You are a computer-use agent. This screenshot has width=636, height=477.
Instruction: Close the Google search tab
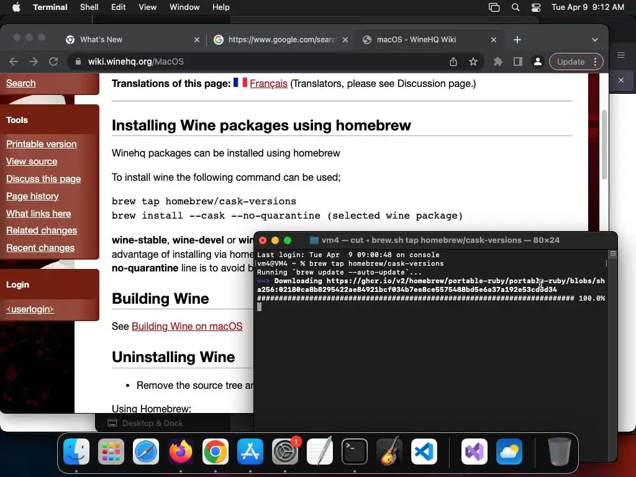point(345,40)
